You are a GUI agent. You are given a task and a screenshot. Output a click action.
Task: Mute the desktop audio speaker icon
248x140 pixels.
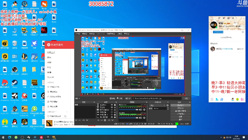[140, 118]
